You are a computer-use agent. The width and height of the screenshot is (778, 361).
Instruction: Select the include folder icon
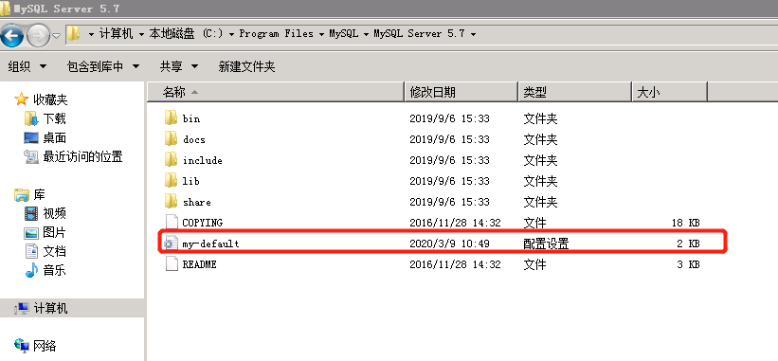point(171,160)
